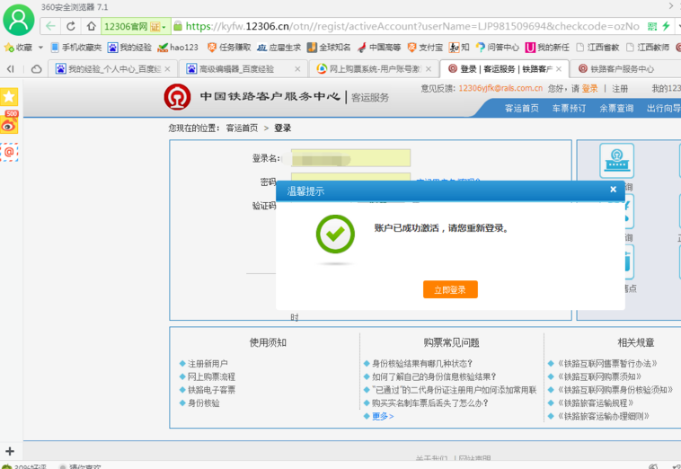The width and height of the screenshot is (681, 469).
Task: Open 《铁路互联网购票须知》 link
Action: (x=599, y=376)
